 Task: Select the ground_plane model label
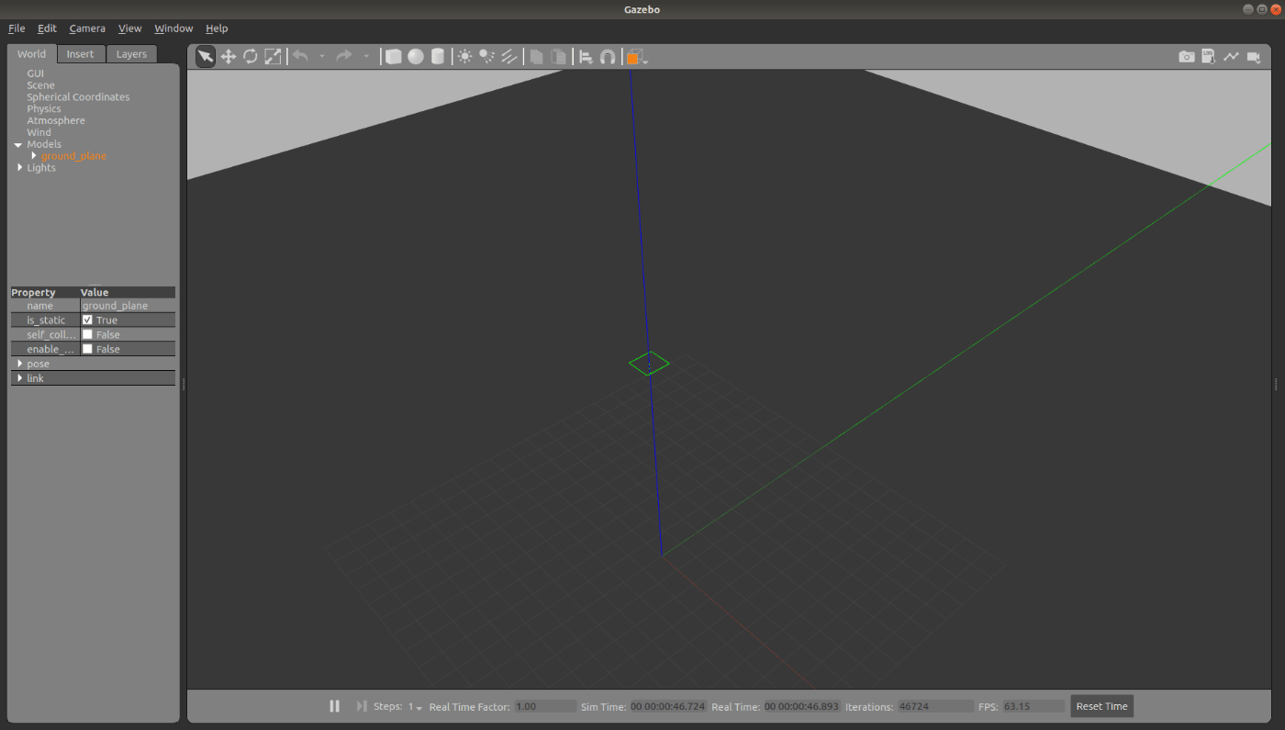pos(73,156)
